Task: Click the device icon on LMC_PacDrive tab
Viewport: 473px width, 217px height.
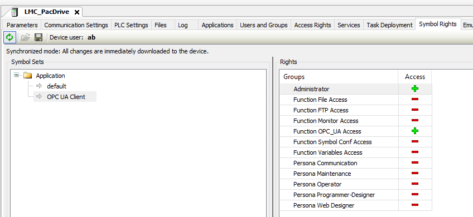Action: pos(15,12)
